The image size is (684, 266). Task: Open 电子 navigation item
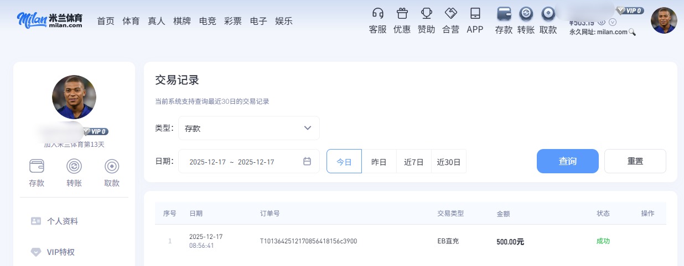point(258,21)
